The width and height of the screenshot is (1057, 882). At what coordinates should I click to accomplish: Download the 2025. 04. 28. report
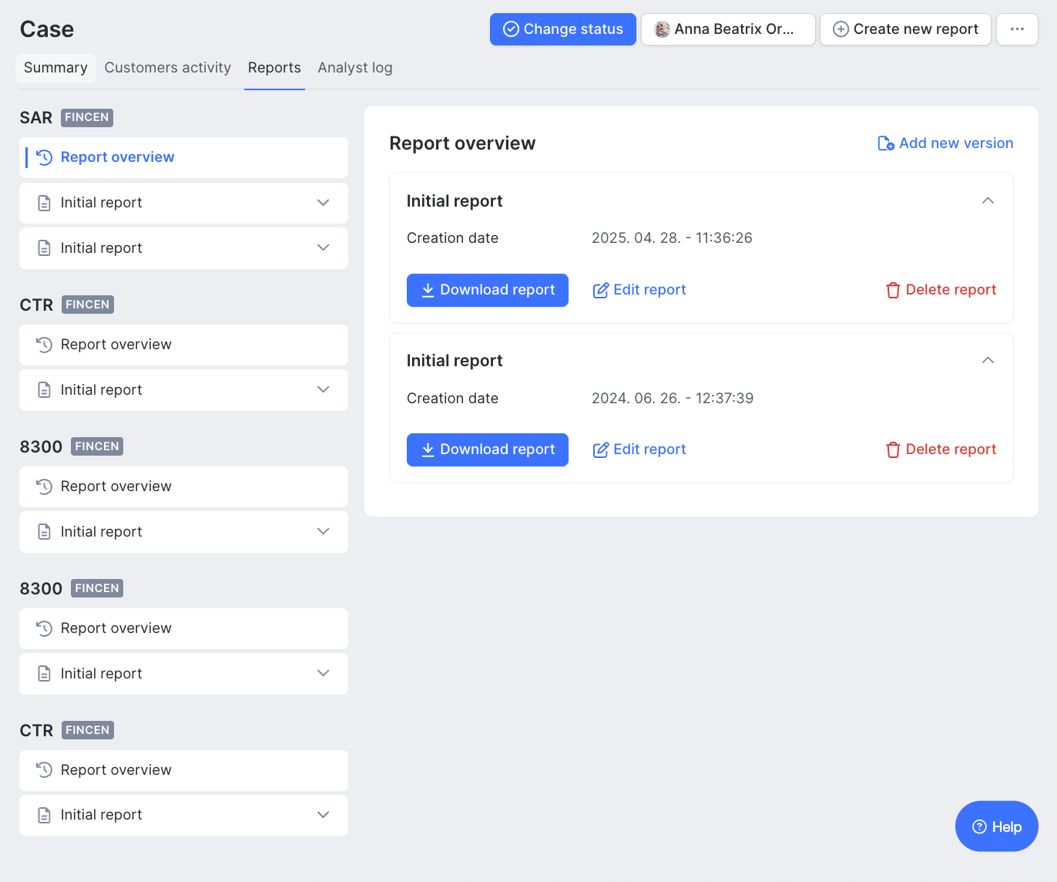coord(488,290)
